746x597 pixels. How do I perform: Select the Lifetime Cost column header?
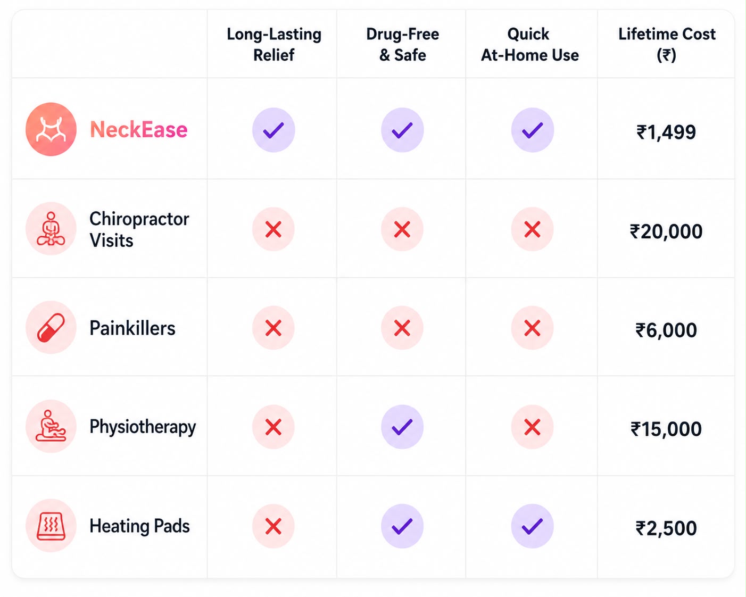667,44
